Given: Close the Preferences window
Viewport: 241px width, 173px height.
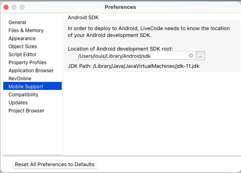Looking at the screenshot, I should pyautogui.click(x=6, y=7).
